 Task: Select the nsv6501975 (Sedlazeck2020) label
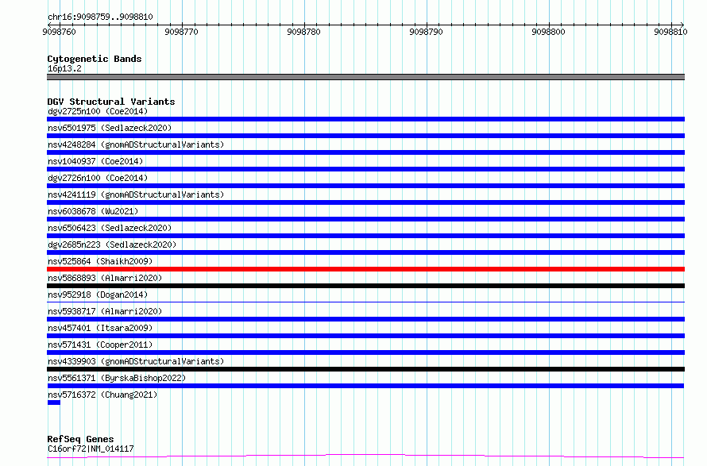pos(110,128)
